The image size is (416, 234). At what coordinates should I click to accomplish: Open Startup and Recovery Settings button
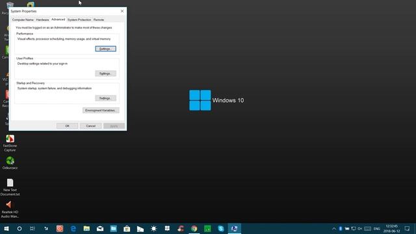(105, 98)
